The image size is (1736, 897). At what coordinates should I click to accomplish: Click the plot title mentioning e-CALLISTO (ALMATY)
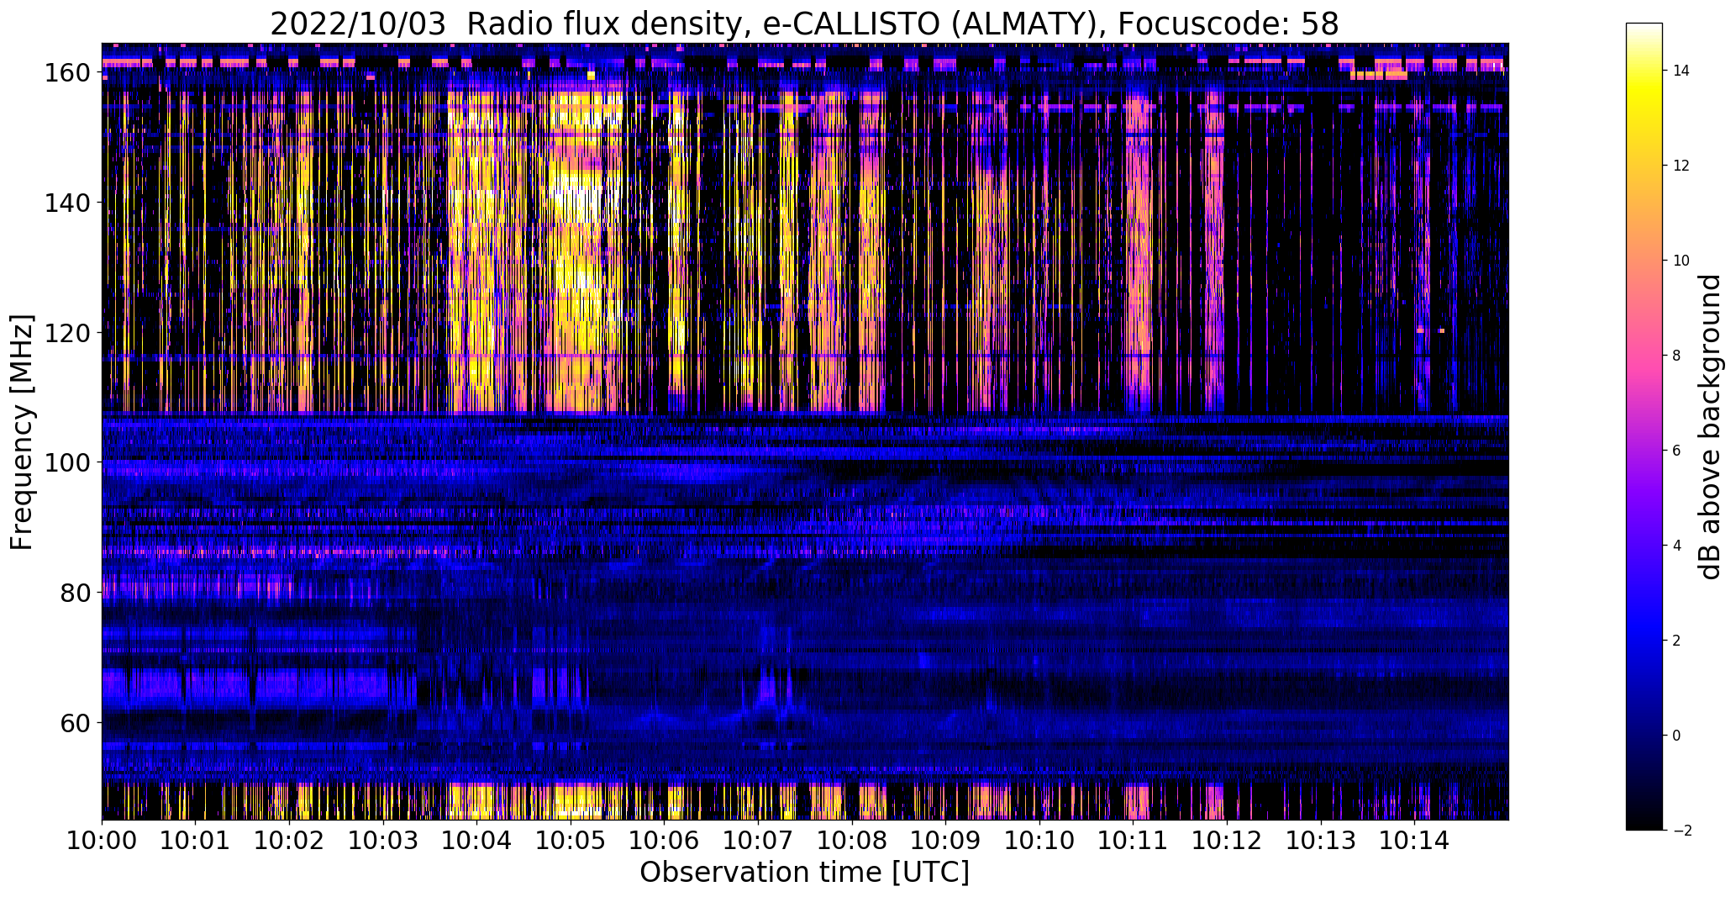[804, 24]
